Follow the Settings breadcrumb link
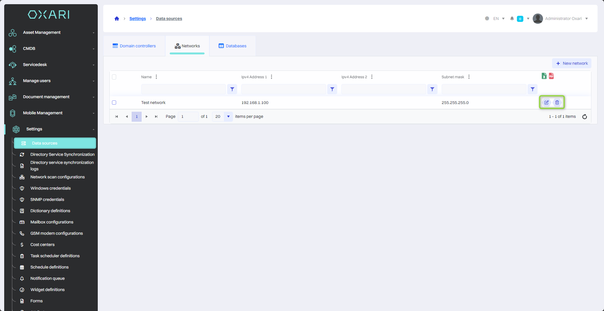Screen dimensions: 604x311 click(x=137, y=19)
